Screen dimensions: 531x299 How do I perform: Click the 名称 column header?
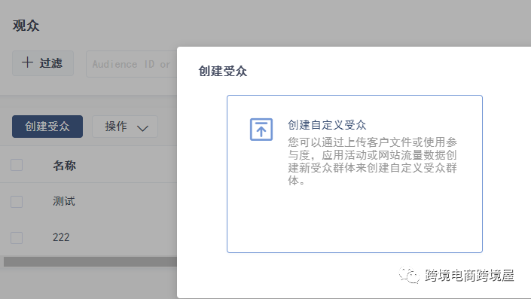click(x=64, y=166)
